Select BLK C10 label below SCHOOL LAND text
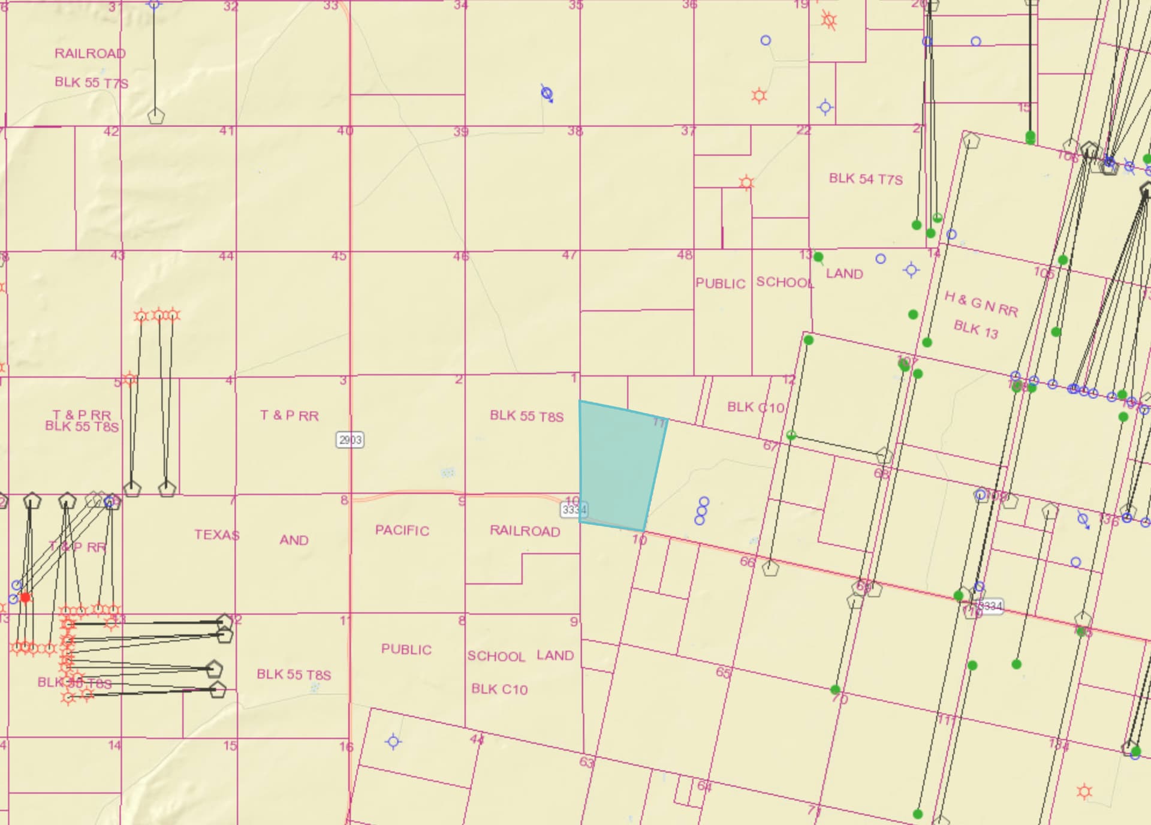The image size is (1151, 825). pyautogui.click(x=499, y=689)
